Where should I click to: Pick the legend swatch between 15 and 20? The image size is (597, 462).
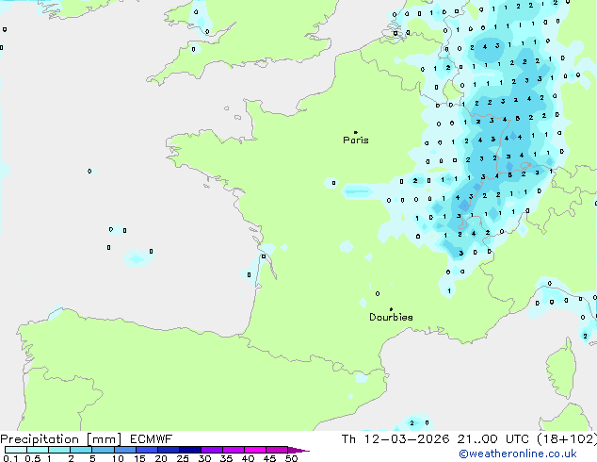coord(147,450)
